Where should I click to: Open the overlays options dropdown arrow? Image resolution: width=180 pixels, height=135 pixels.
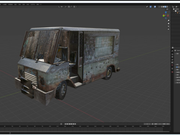tap(157, 7)
